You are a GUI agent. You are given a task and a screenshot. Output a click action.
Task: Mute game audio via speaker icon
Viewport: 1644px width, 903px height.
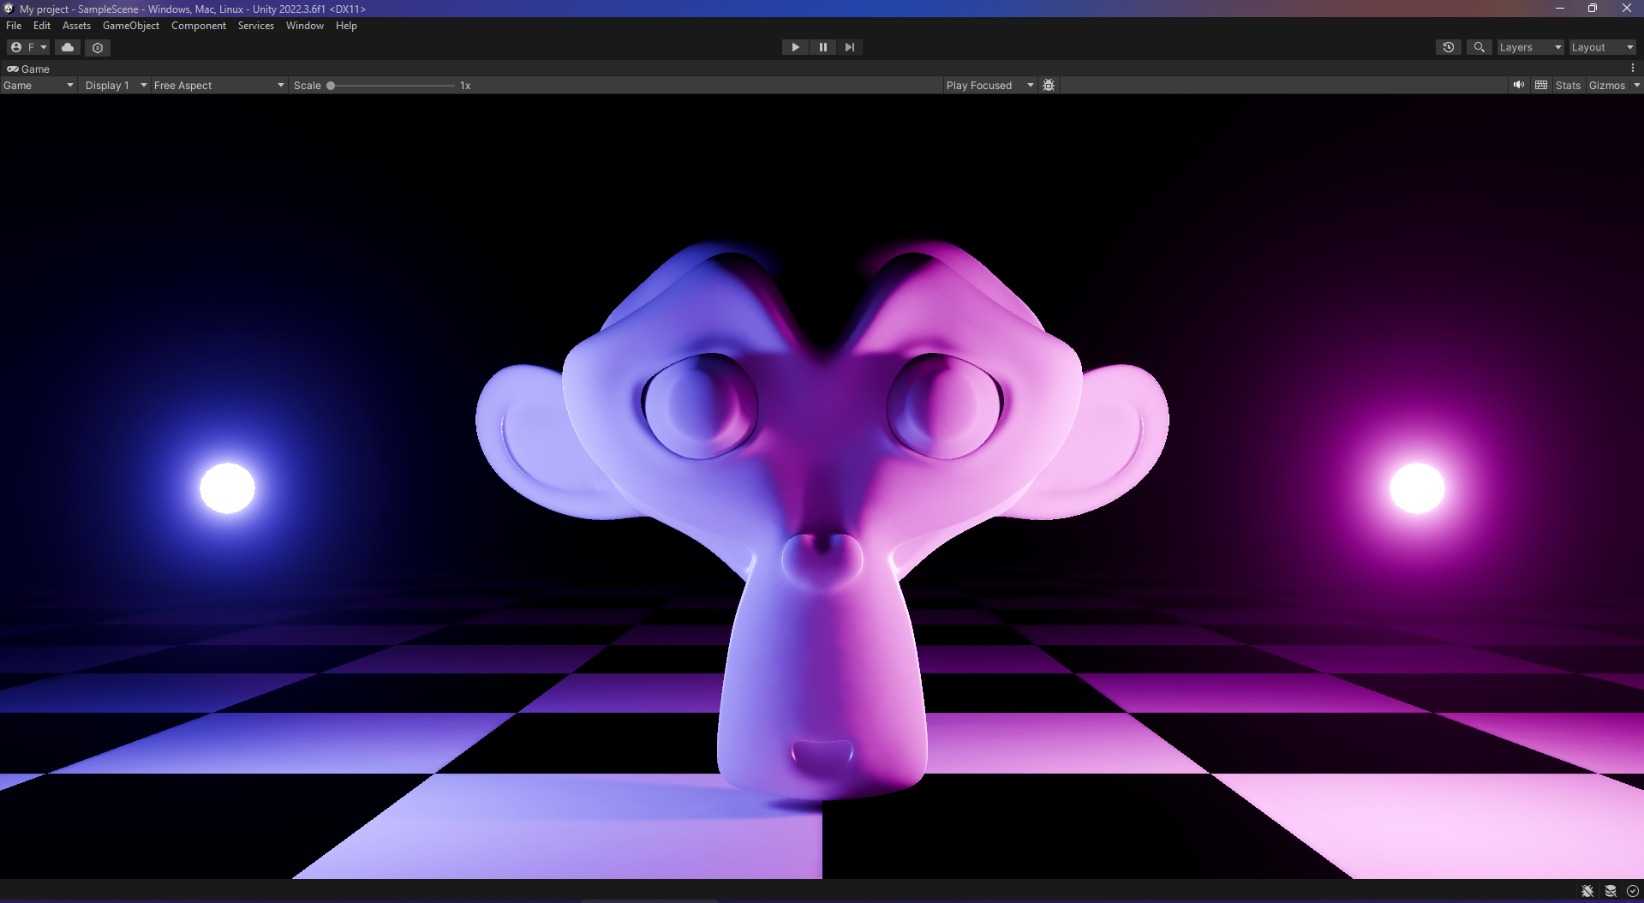coord(1518,85)
